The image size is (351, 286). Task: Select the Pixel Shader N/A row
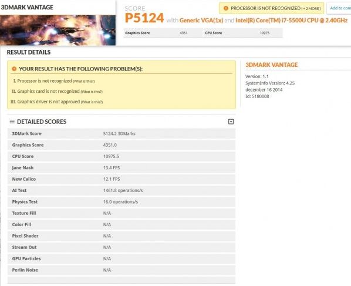click(x=122, y=236)
